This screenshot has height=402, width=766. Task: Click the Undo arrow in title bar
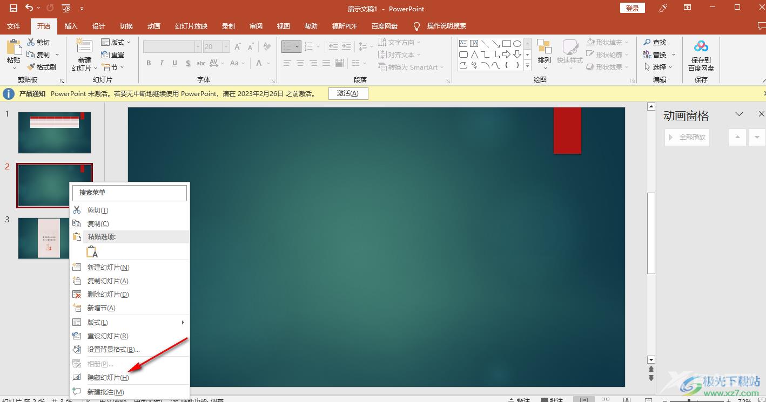pos(29,8)
